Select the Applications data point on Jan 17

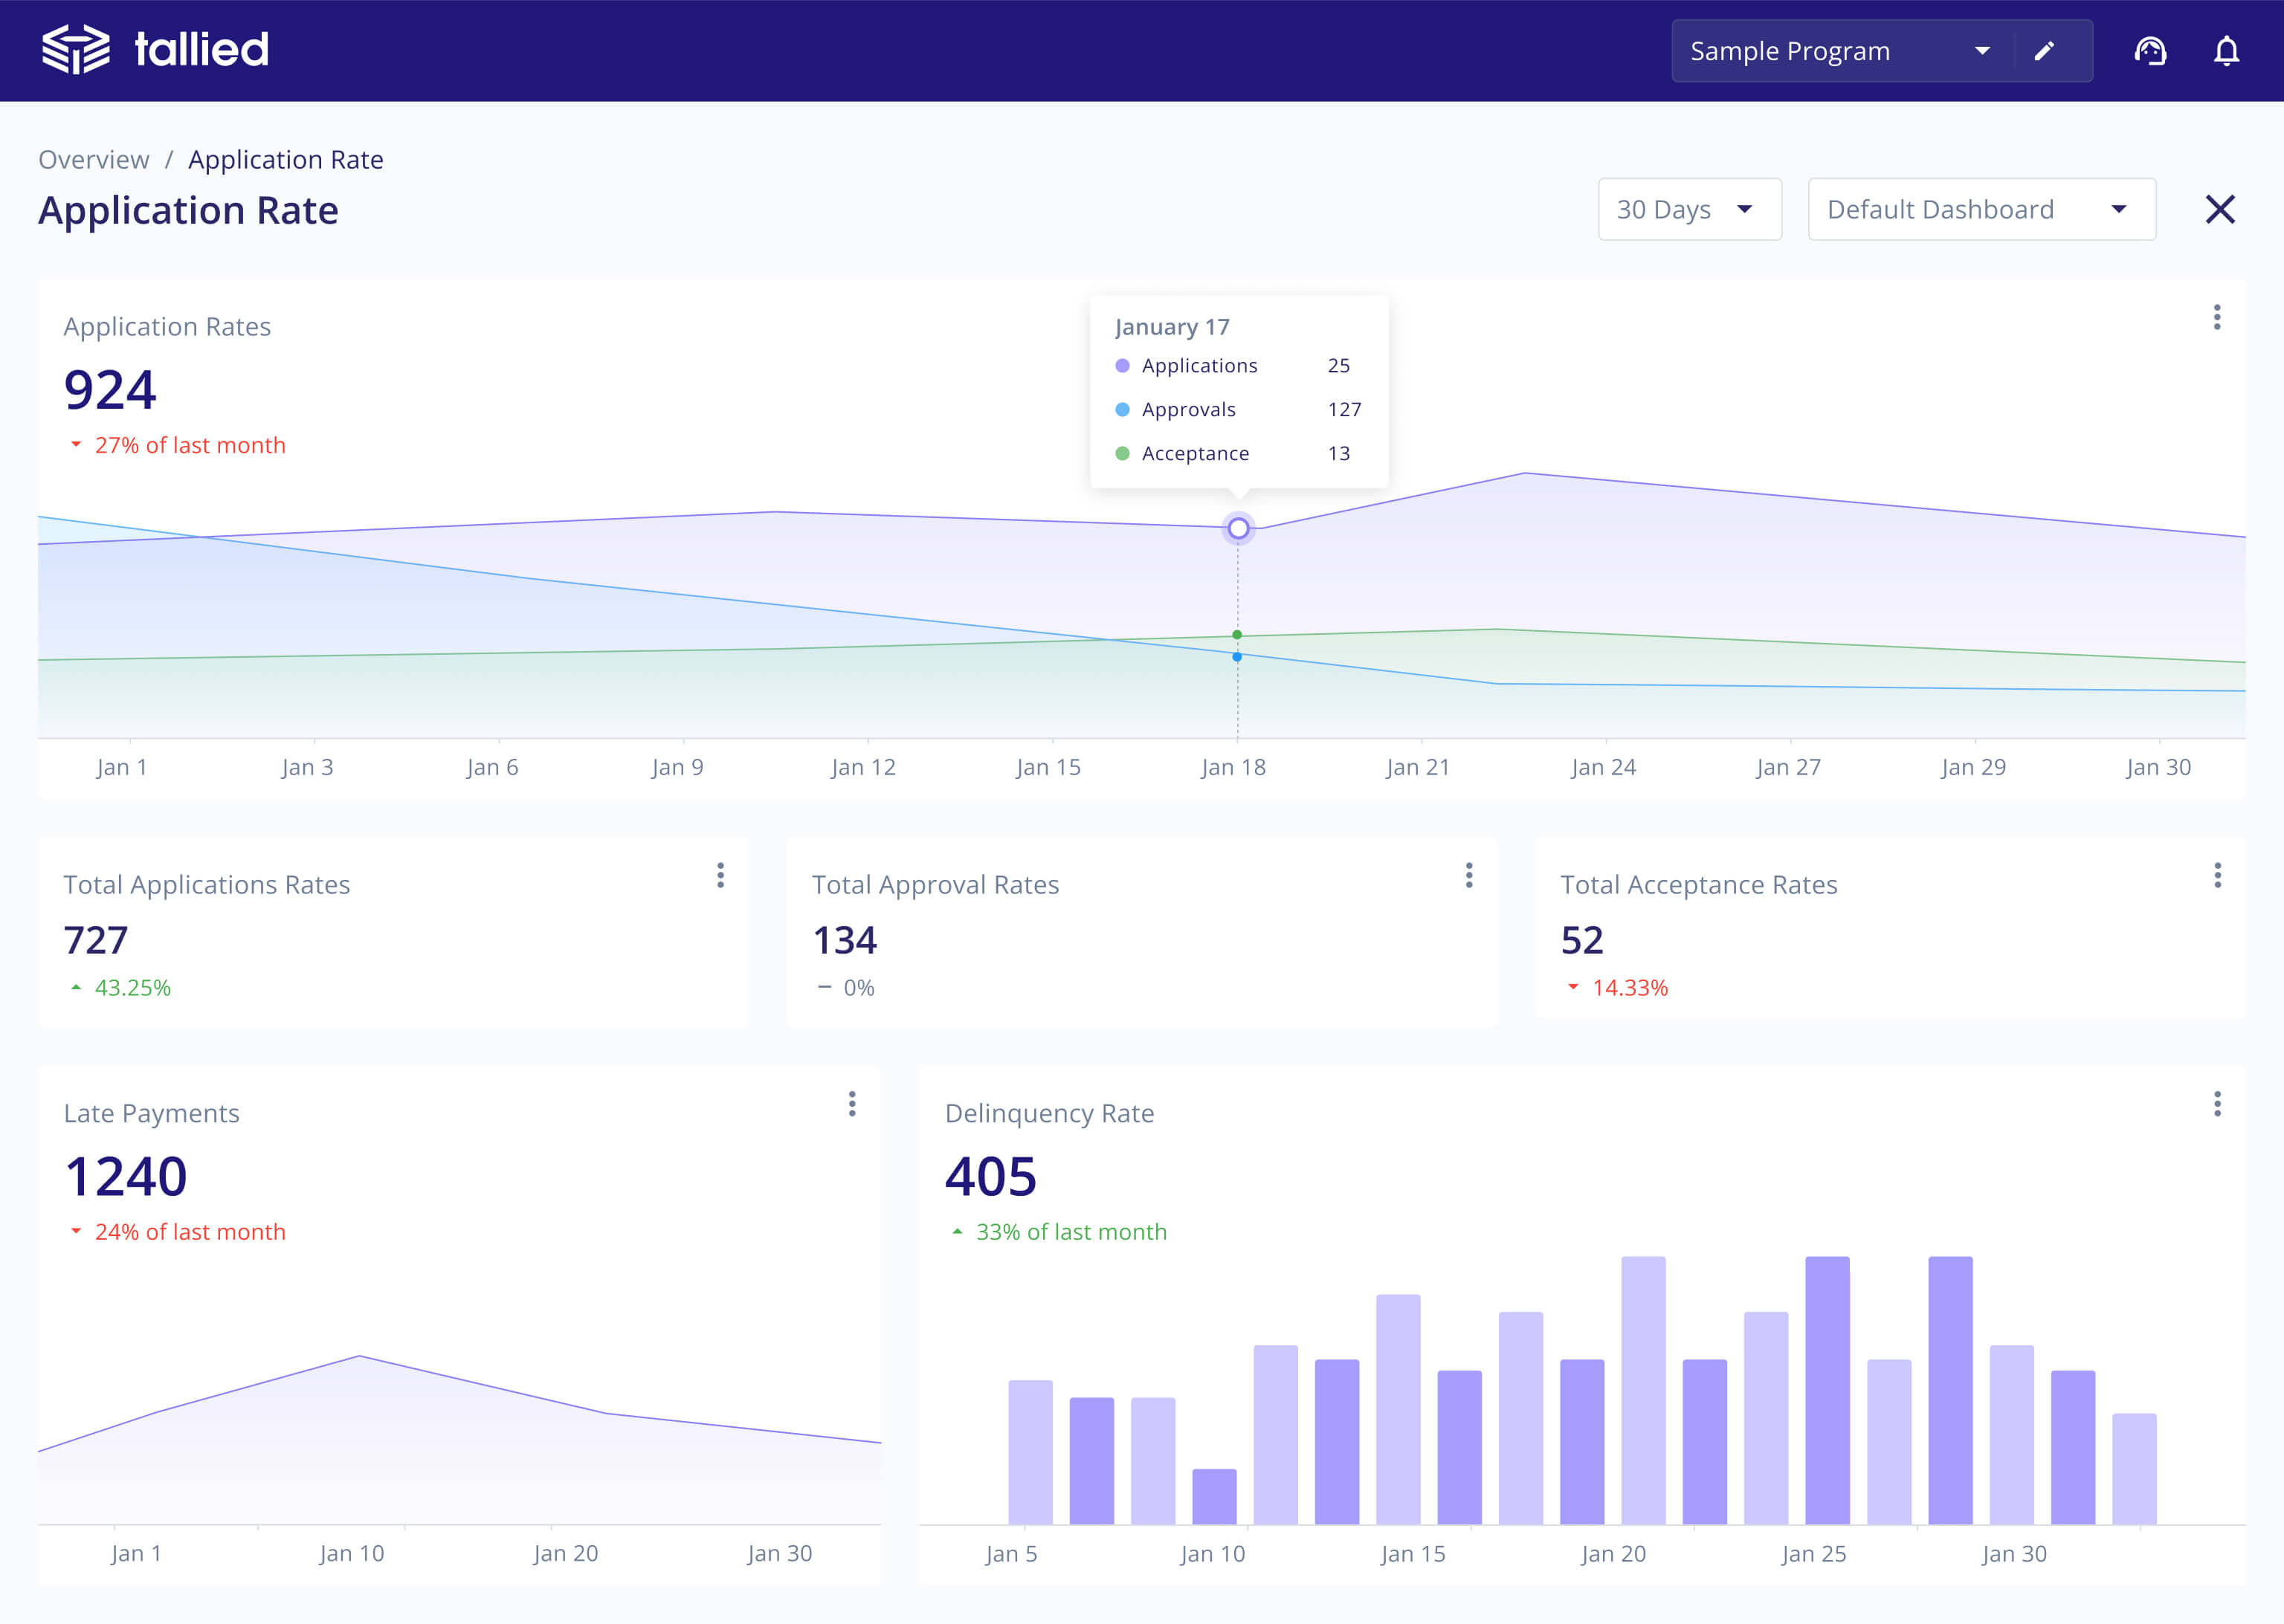(1238, 528)
